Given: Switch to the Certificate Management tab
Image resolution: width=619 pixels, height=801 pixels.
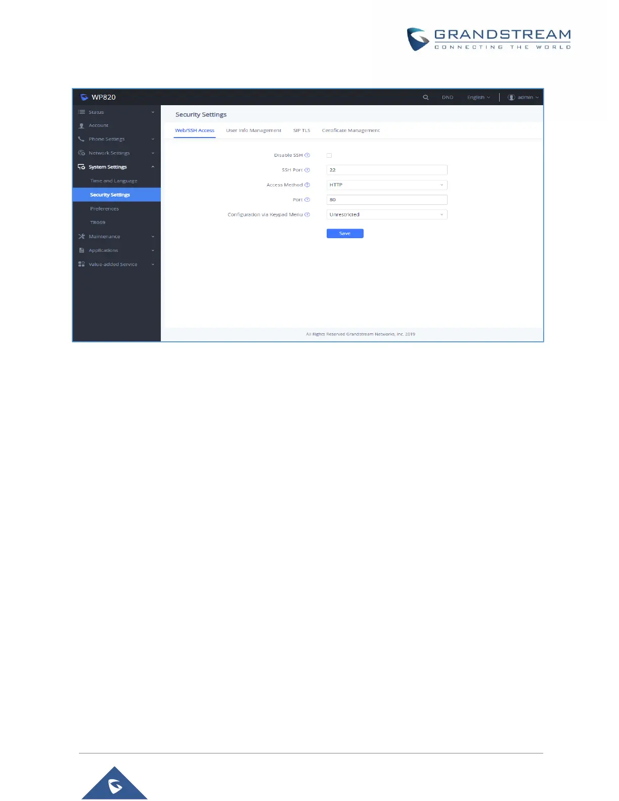Looking at the screenshot, I should pos(351,130).
